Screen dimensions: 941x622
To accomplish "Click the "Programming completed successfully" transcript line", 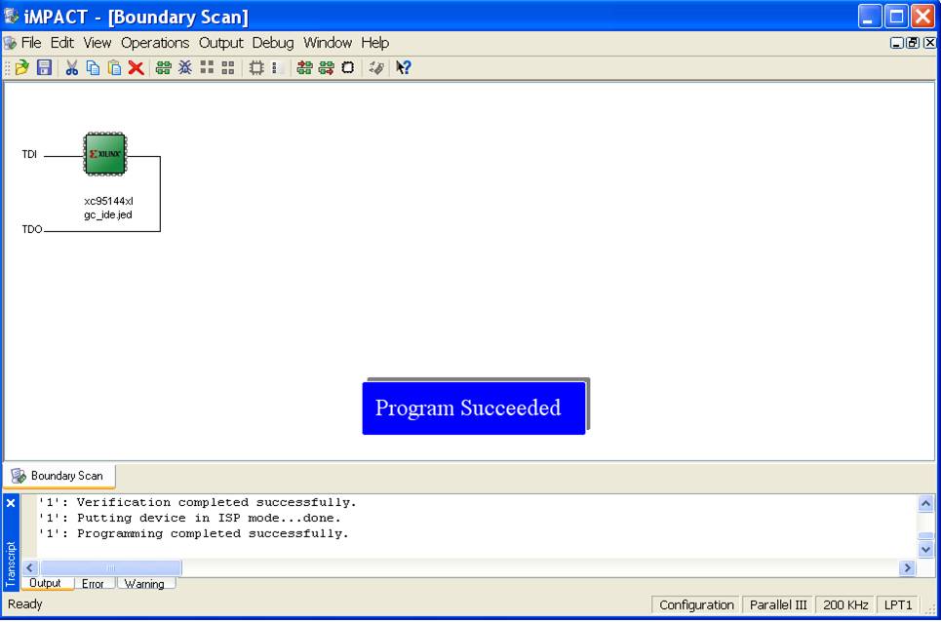I will pos(193,534).
